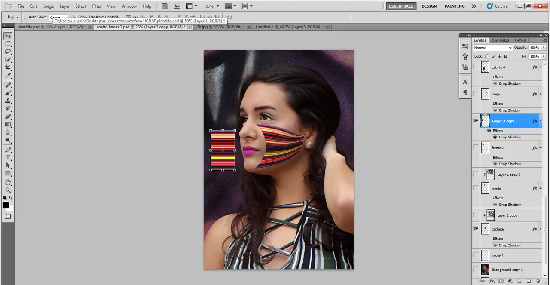
Task: Enable the Auto-Select checkbox
Action: point(25,17)
